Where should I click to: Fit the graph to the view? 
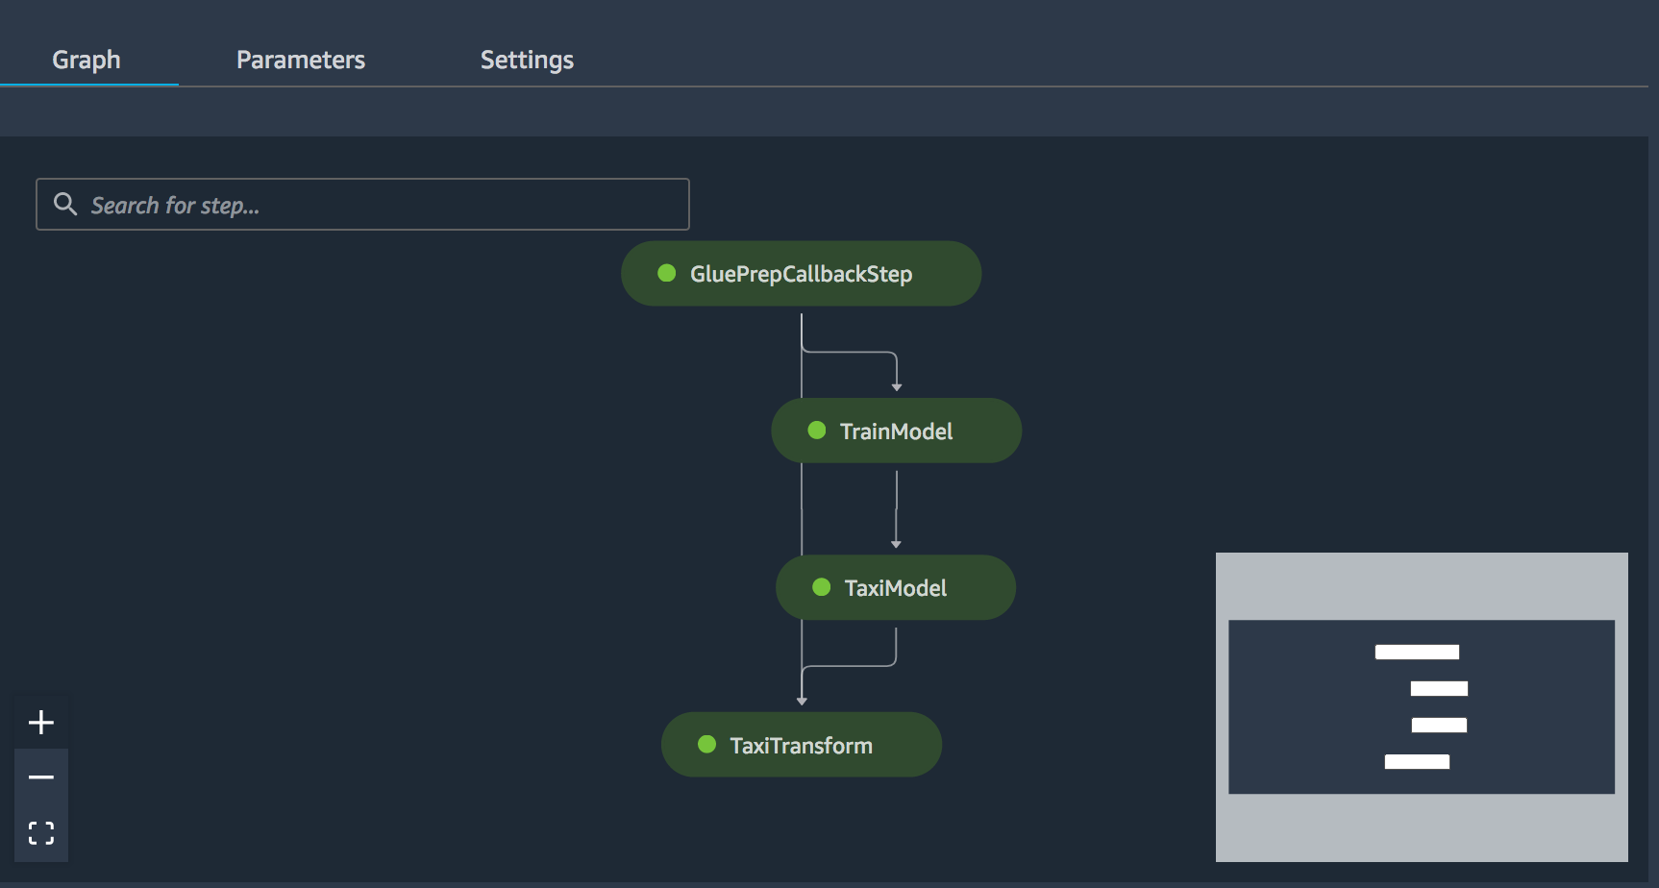click(x=41, y=832)
